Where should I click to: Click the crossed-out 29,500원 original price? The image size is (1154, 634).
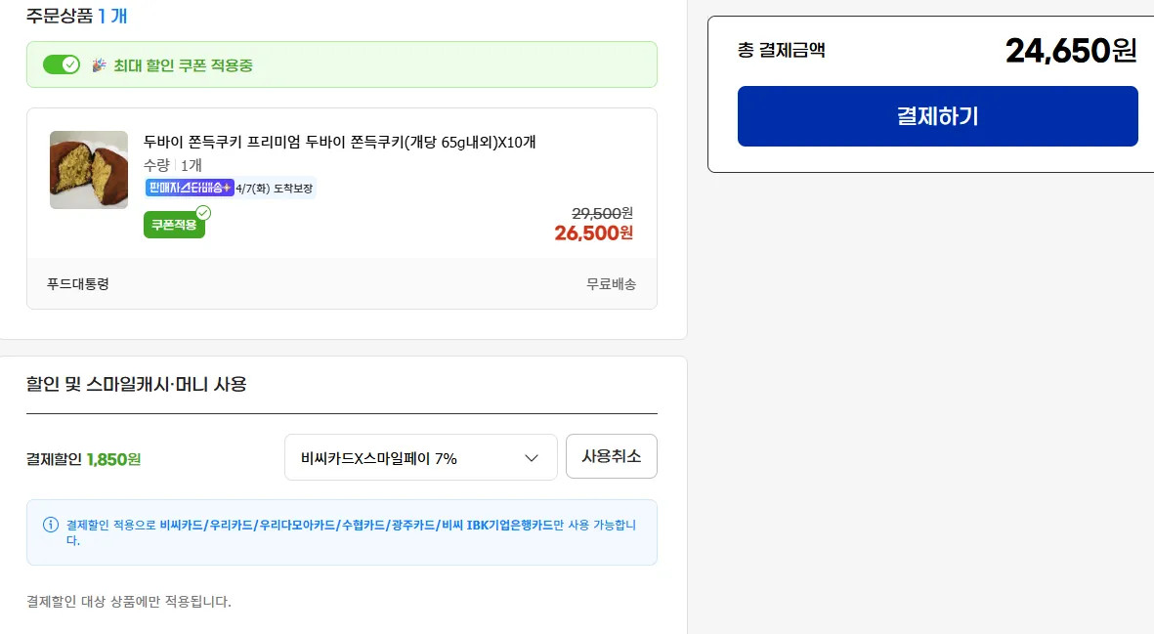602,212
